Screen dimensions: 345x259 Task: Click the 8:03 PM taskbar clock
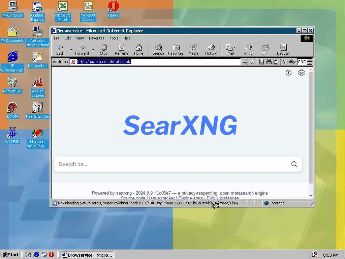coord(331,255)
